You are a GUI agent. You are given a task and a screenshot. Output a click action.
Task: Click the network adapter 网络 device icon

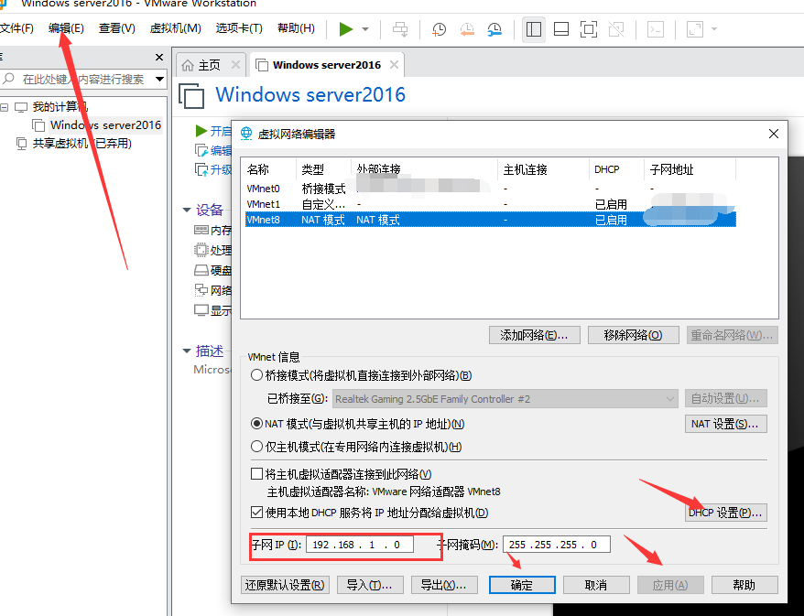pyautogui.click(x=201, y=290)
